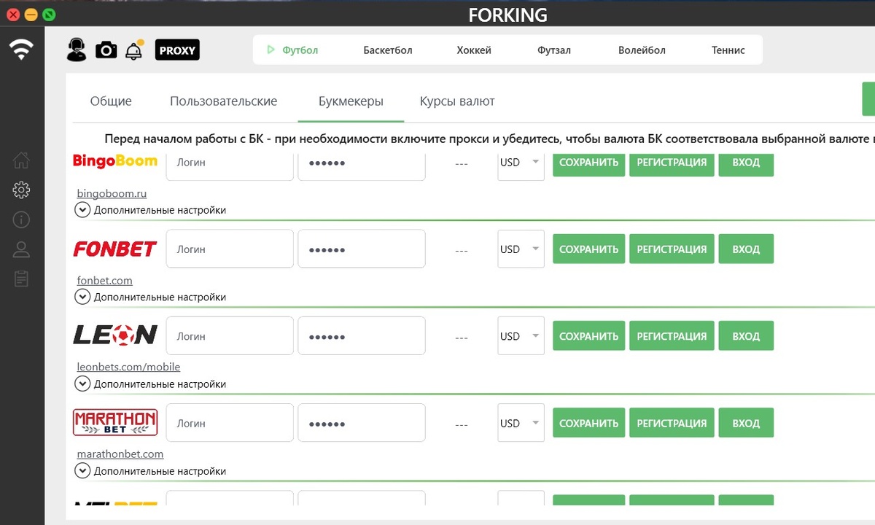Take screenshot with the camera icon
The image size is (875, 525).
click(x=106, y=50)
